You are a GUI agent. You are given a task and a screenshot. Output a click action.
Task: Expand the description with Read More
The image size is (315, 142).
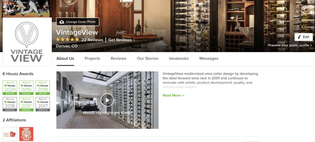pyautogui.click(x=173, y=95)
